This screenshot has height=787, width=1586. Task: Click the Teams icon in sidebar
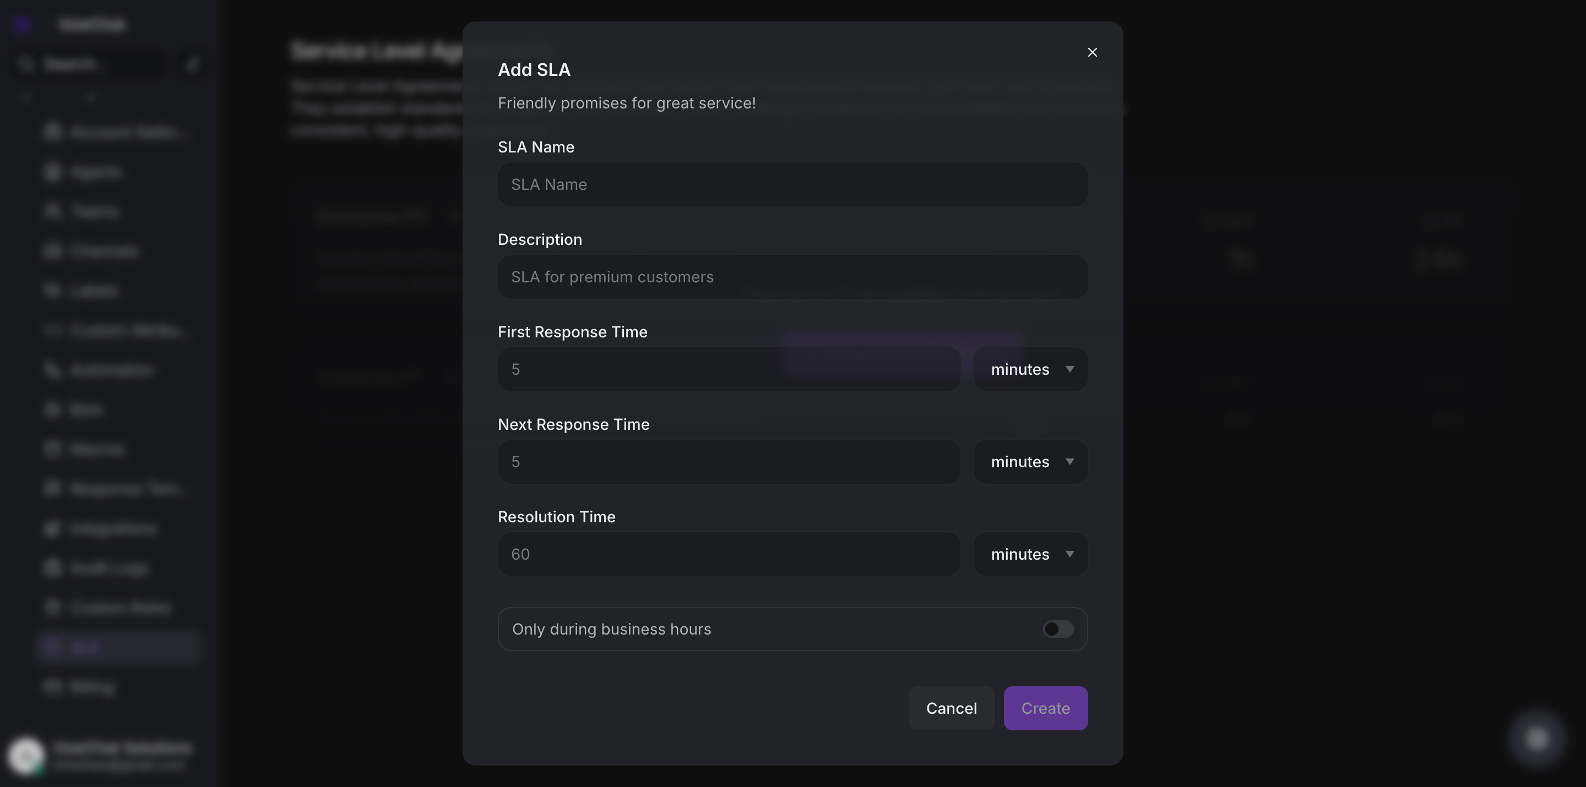(52, 211)
